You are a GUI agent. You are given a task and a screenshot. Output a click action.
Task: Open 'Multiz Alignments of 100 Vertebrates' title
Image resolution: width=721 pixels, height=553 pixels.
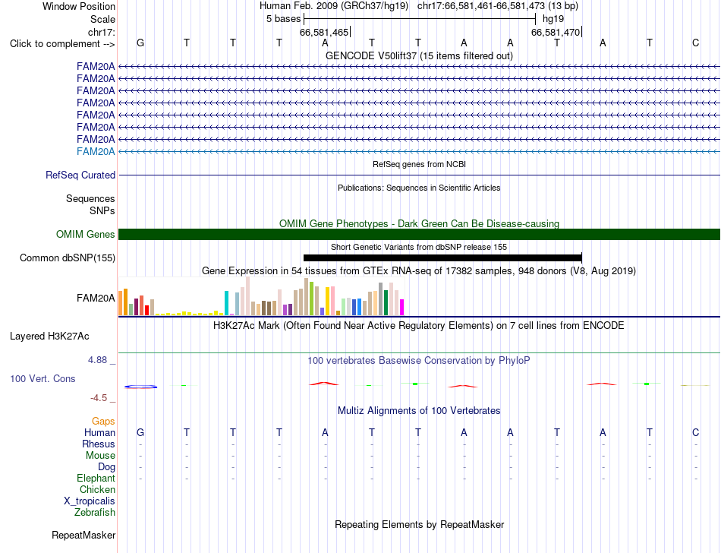coord(419,411)
